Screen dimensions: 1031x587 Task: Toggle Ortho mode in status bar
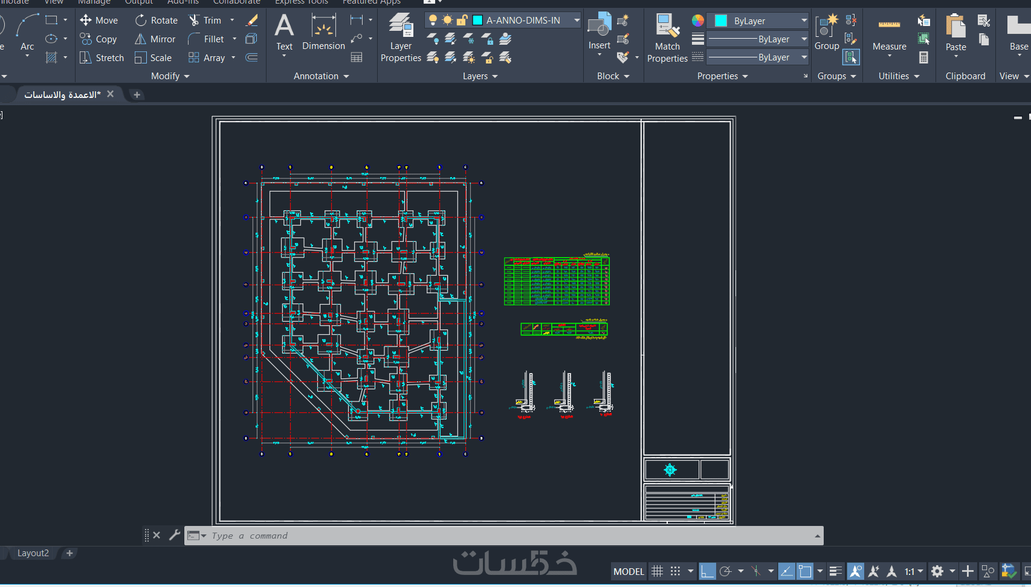[x=707, y=571]
